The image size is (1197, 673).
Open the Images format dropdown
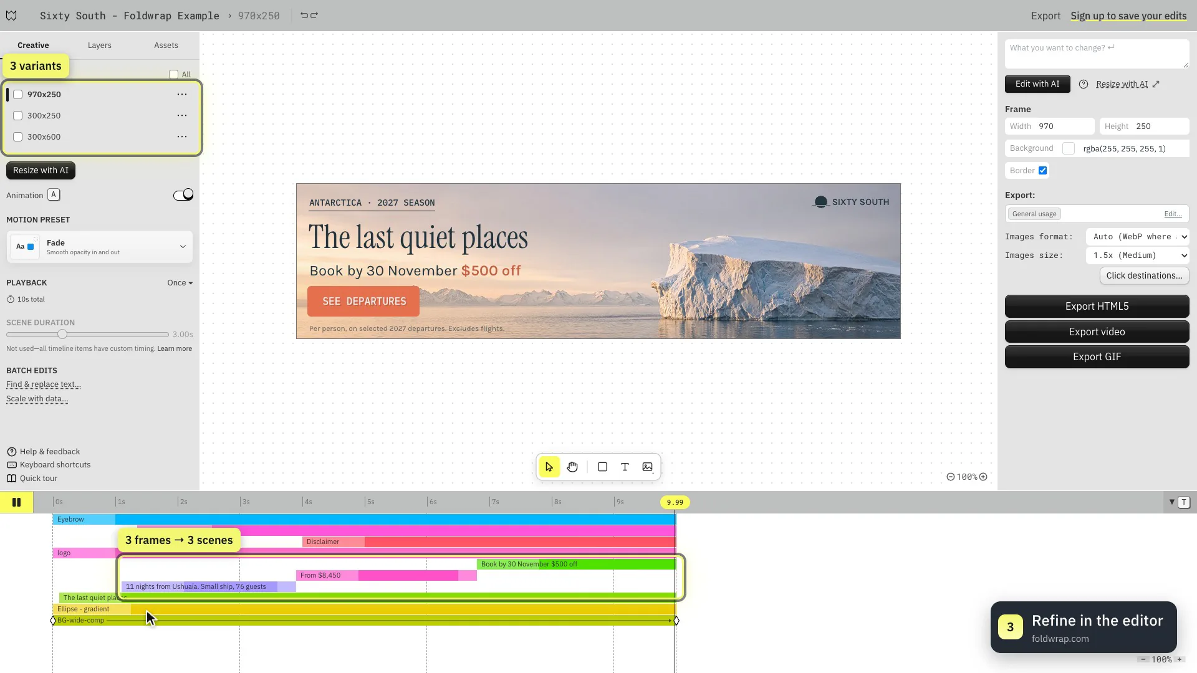pos(1138,237)
